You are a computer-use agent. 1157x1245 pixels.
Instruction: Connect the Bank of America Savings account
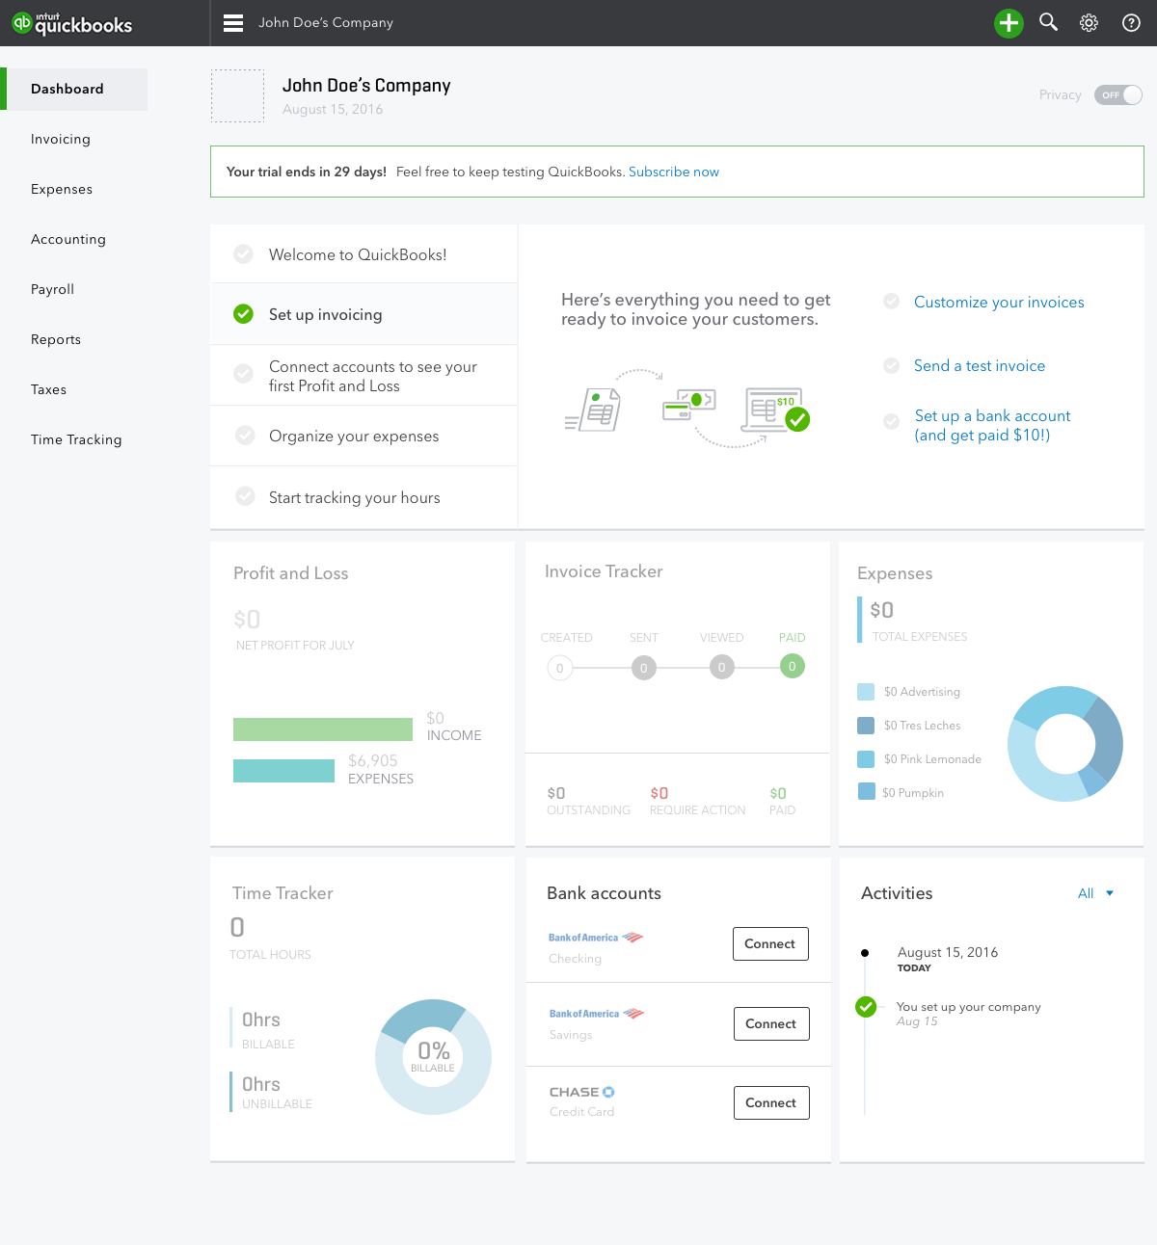pyautogui.click(x=771, y=1023)
